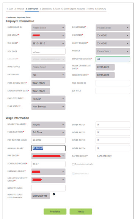This screenshot has height=221, width=137.
Task: Click the Other Rate 2 field
Action: tap(113, 133)
